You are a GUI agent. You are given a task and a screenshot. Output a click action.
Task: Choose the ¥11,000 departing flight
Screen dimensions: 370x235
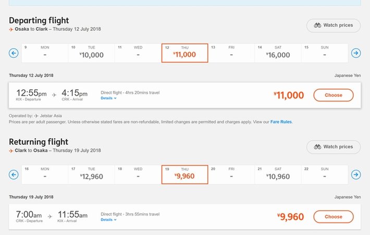[333, 95]
